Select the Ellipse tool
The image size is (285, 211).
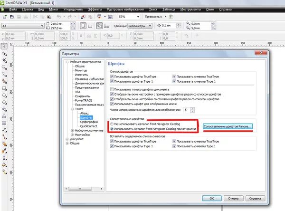(4, 96)
